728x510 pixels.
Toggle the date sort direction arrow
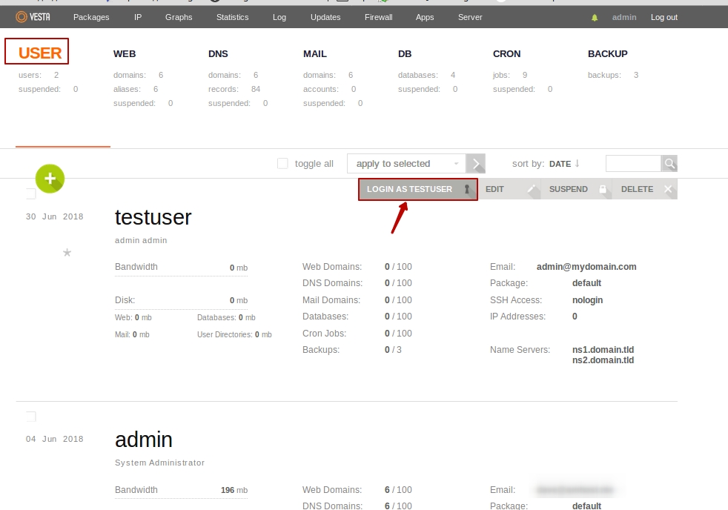578,164
